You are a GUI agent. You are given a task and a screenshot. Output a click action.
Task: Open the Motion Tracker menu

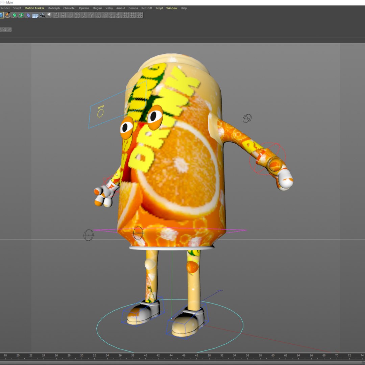[x=34, y=8]
